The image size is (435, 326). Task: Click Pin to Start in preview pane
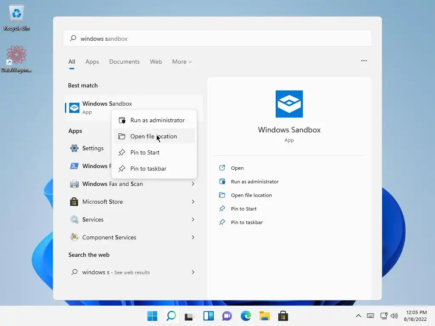pos(238,209)
